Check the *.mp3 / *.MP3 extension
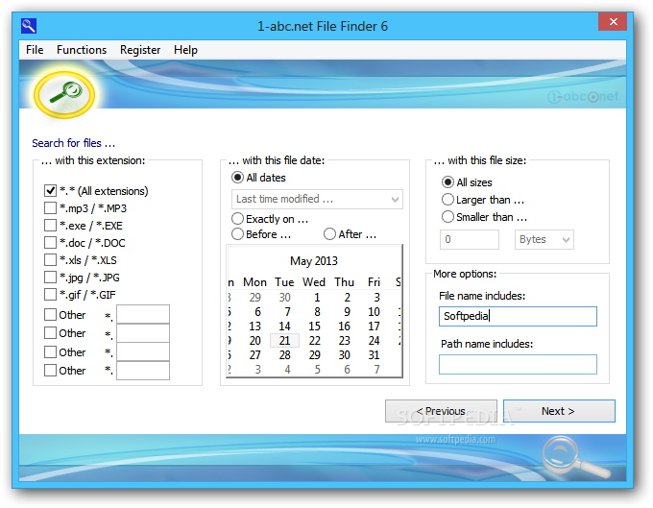653x508 pixels. tap(50, 207)
